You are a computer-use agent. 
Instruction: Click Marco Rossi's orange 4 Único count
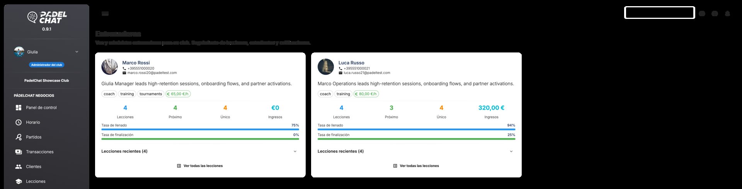click(225, 108)
